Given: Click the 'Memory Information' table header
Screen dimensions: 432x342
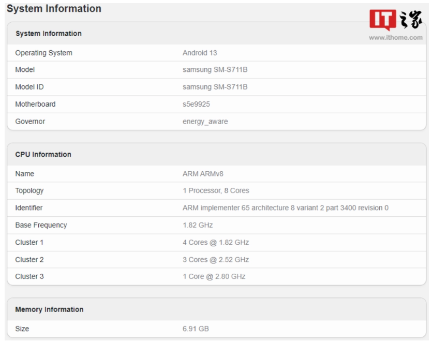Looking at the screenshot, I should [x=49, y=310].
